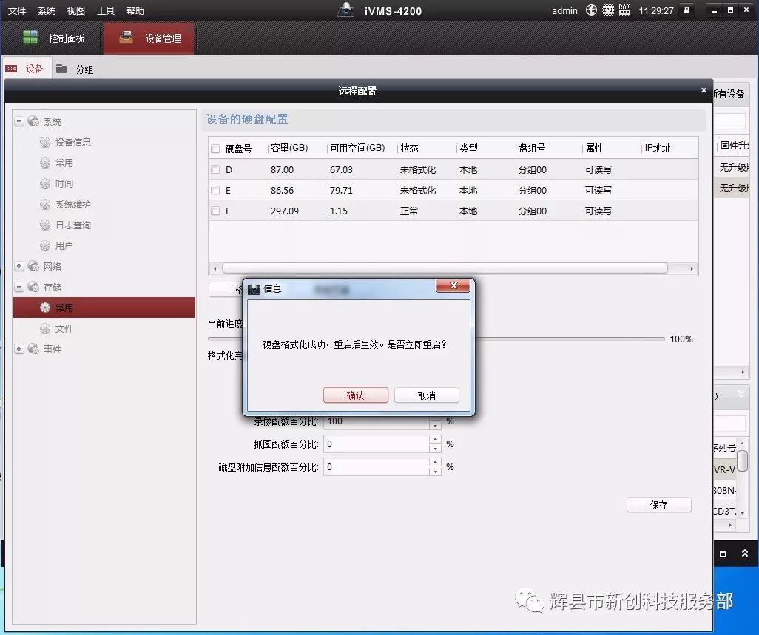
Task: Decrease 磁盘附加信息配额百分比 with down arrow
Action: click(435, 471)
